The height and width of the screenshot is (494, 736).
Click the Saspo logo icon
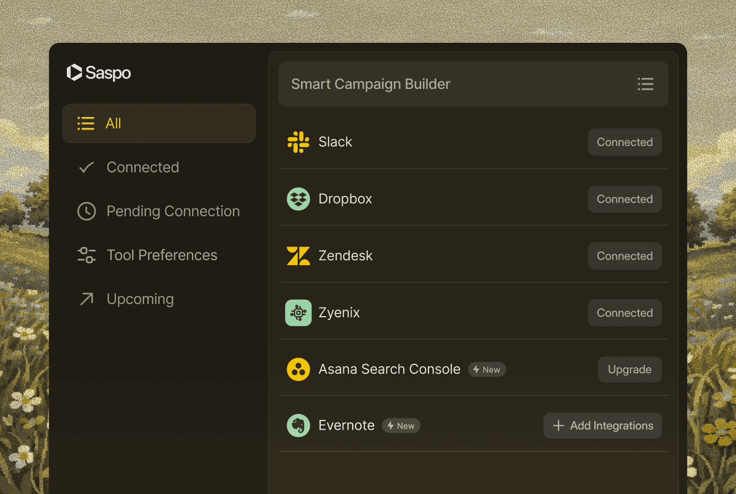click(x=74, y=72)
